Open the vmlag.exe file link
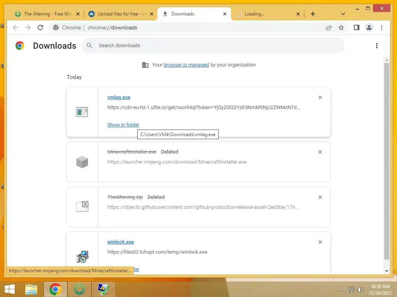This screenshot has height=297, width=397. click(x=119, y=97)
